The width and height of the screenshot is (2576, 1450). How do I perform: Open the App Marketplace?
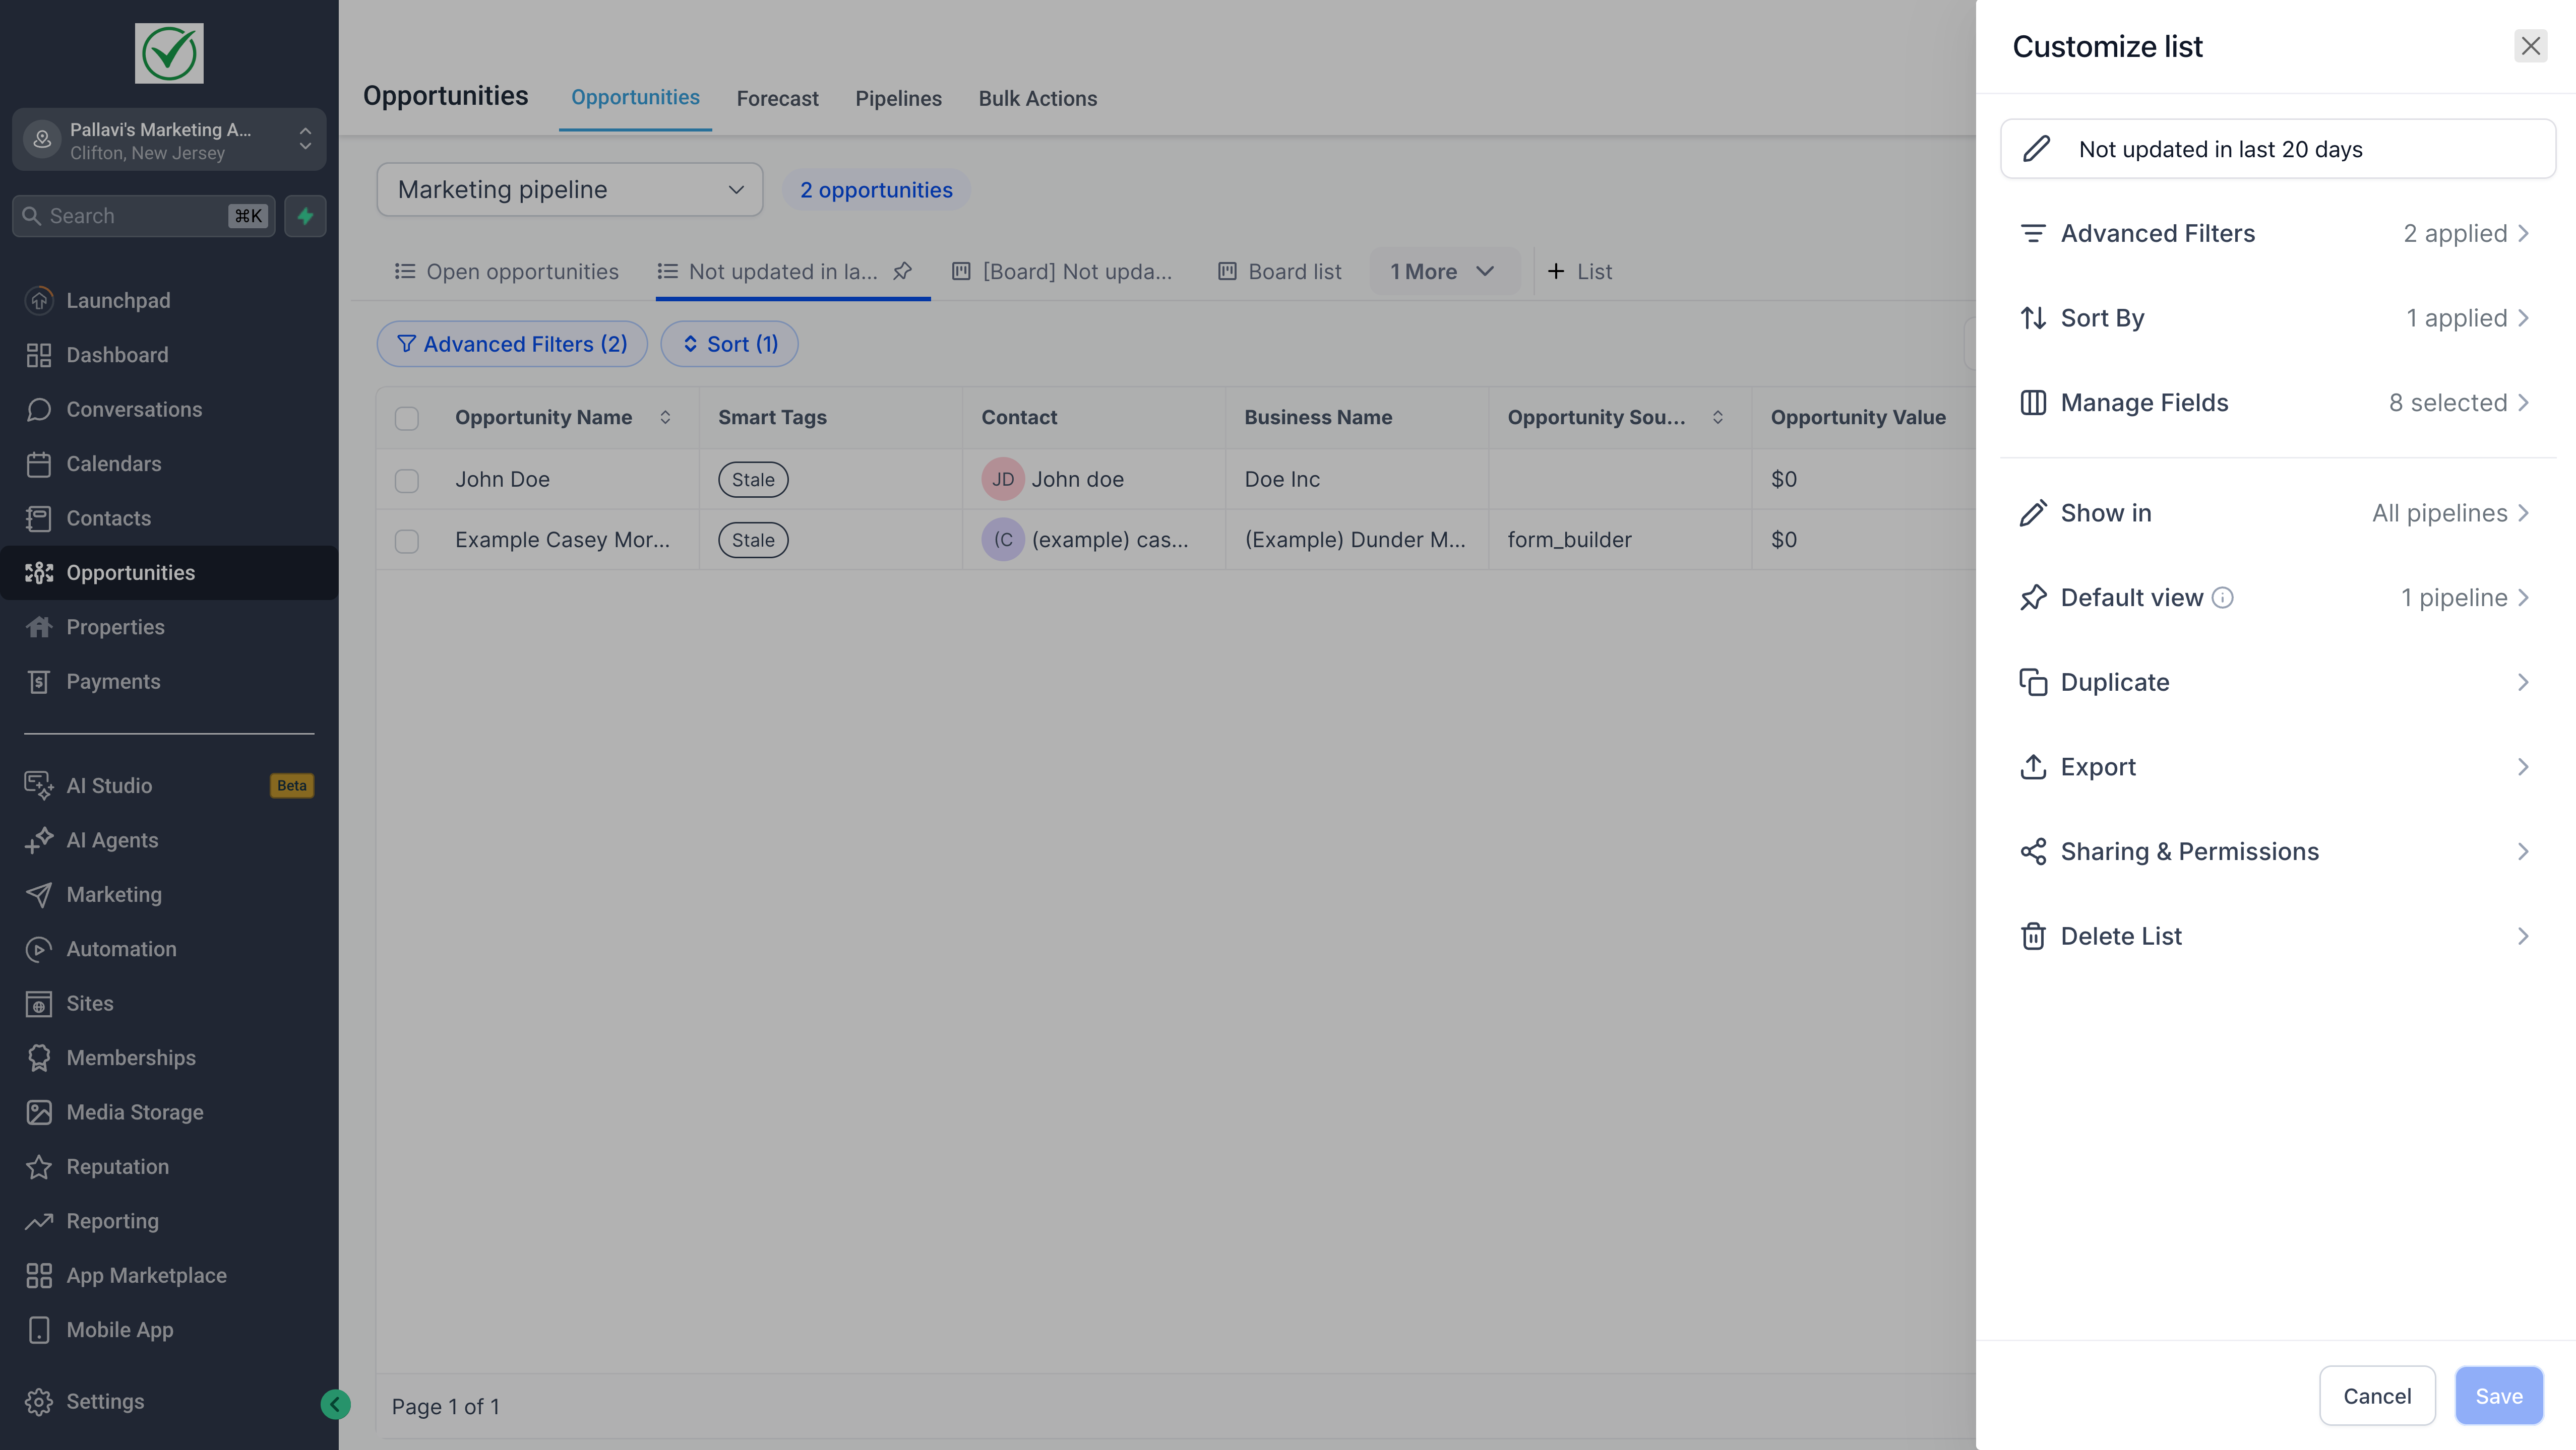coord(146,1275)
